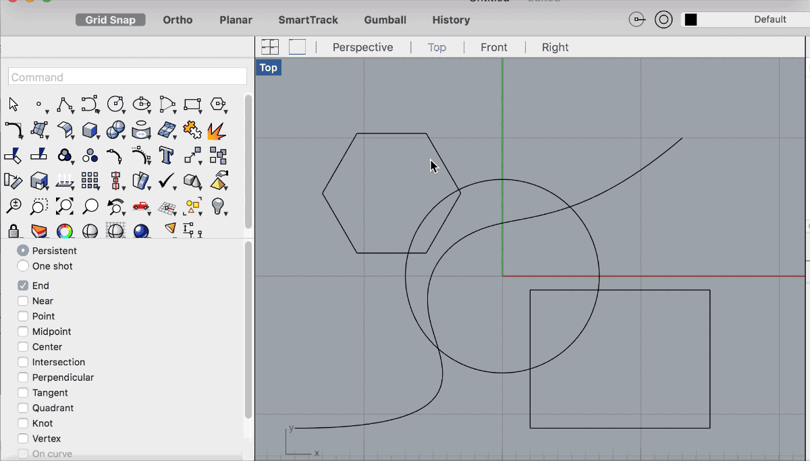Select the Explode tool icon
The height and width of the screenshot is (461, 810).
click(217, 129)
